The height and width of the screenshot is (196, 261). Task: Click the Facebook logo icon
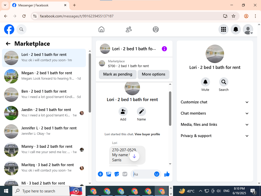(9, 29)
